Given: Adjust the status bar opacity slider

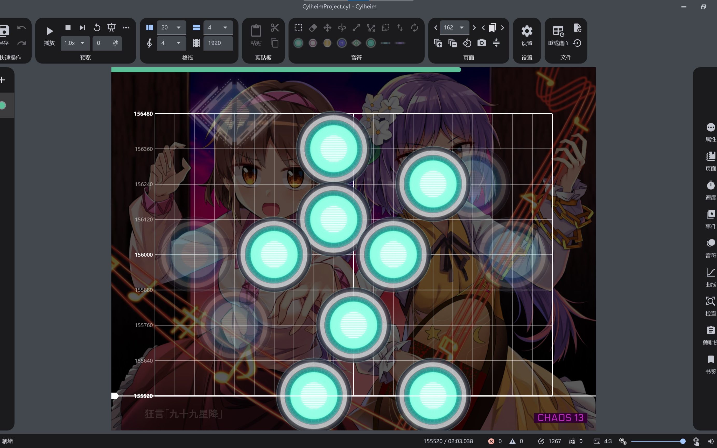Looking at the screenshot, I should (x=658, y=441).
